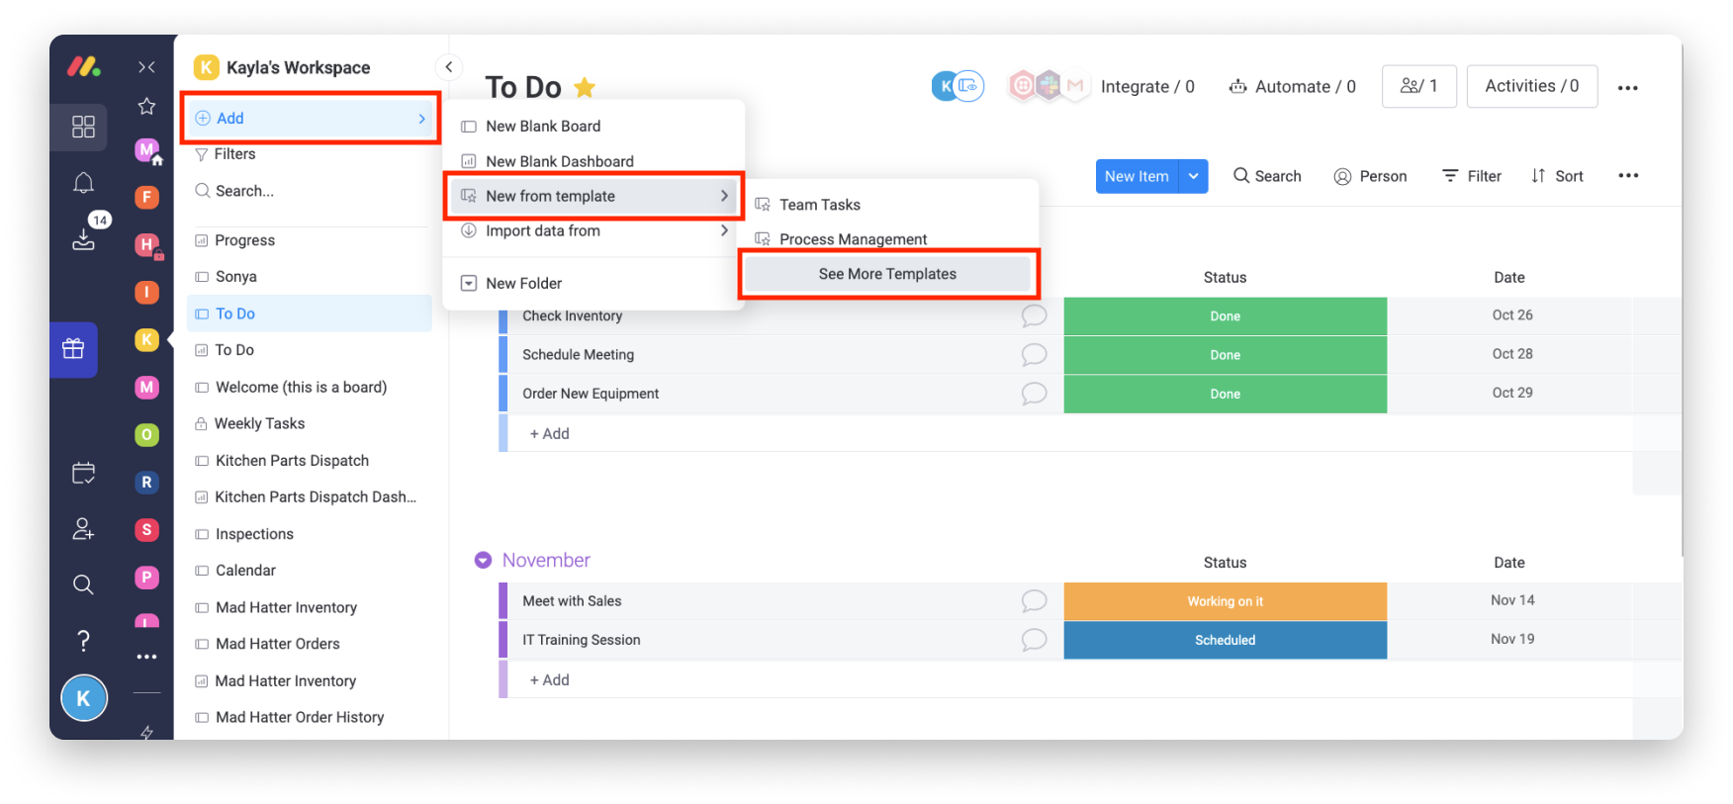Open the K user avatar at bottom
The width and height of the screenshot is (1733, 804).
[84, 698]
